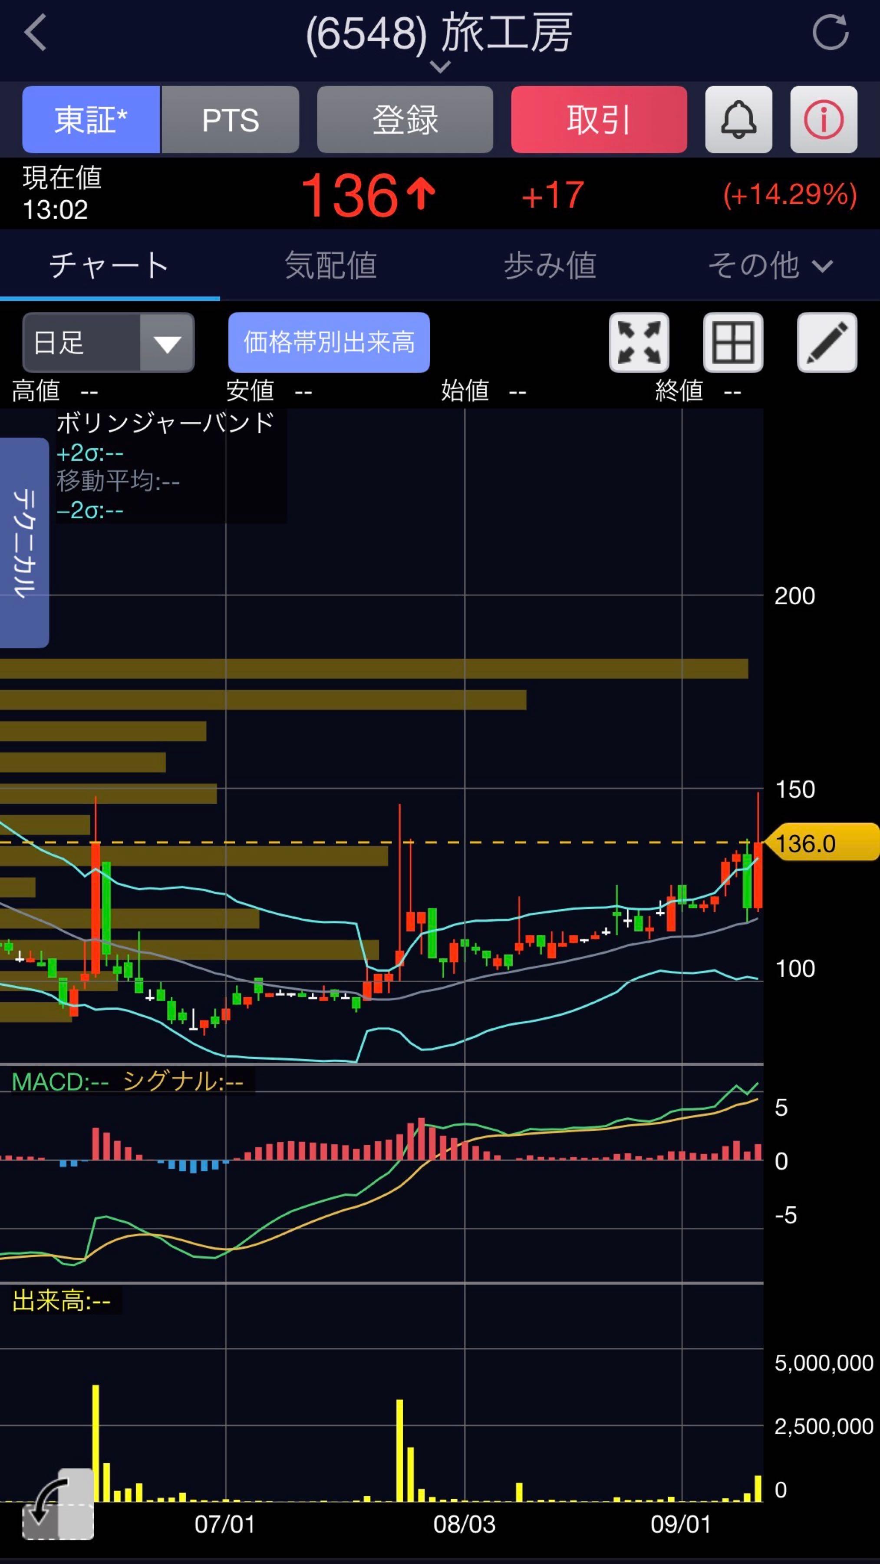Expand the chart to fullscreen
This screenshot has height=1564, width=880.
pos(639,342)
